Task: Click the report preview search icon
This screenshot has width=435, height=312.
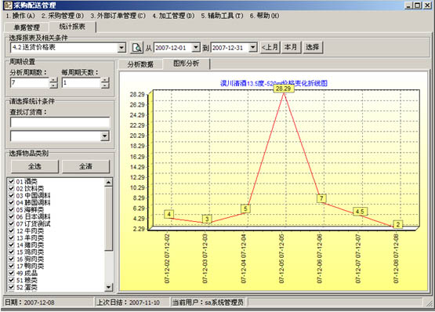Action: click(x=136, y=48)
